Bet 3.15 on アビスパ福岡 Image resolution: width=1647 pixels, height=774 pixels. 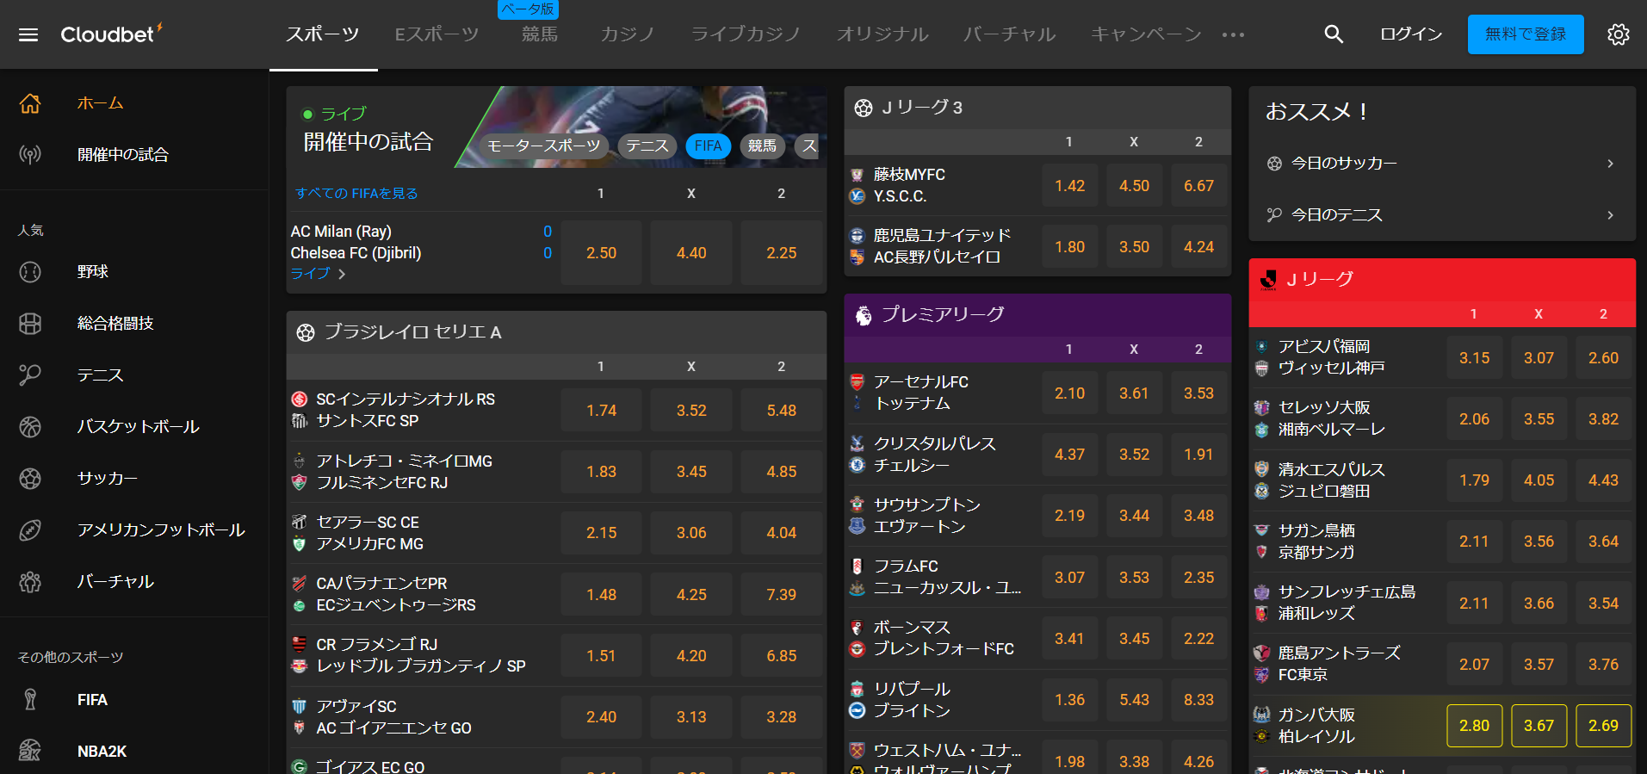1474,358
